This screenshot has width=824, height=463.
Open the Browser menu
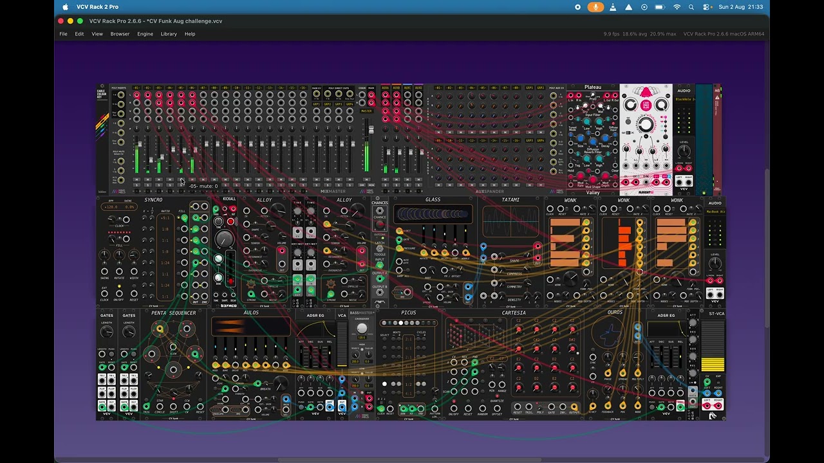[x=120, y=34]
